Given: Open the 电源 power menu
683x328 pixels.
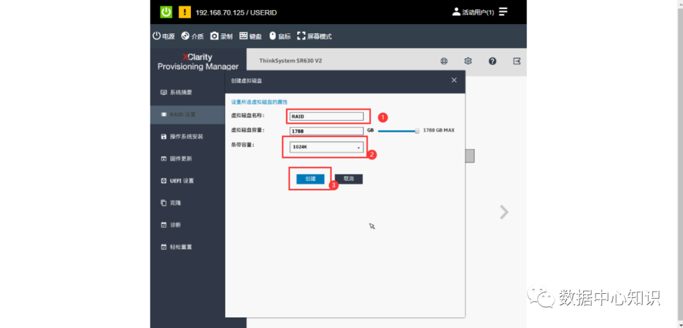Looking at the screenshot, I should click(x=164, y=36).
